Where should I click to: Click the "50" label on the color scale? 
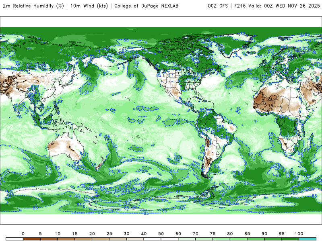point(161,234)
